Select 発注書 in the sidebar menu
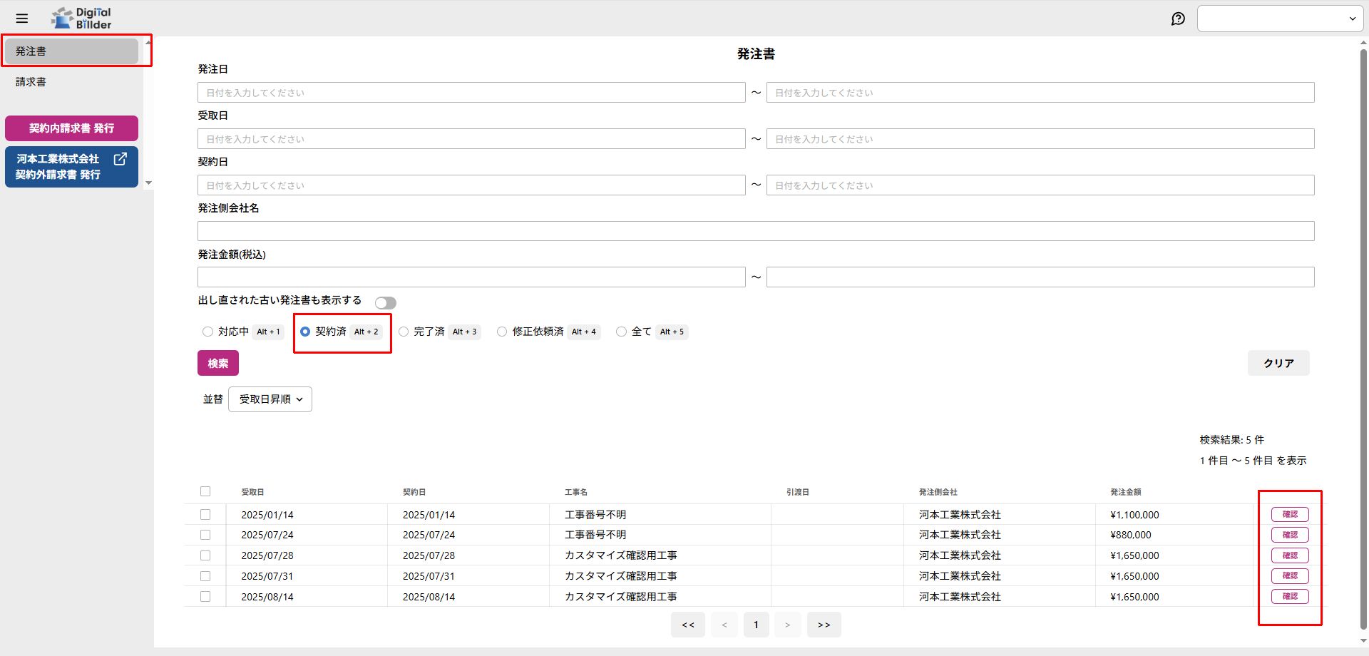 [71, 51]
